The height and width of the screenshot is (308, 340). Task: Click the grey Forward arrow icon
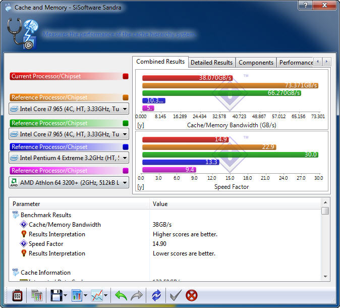click(x=137, y=295)
